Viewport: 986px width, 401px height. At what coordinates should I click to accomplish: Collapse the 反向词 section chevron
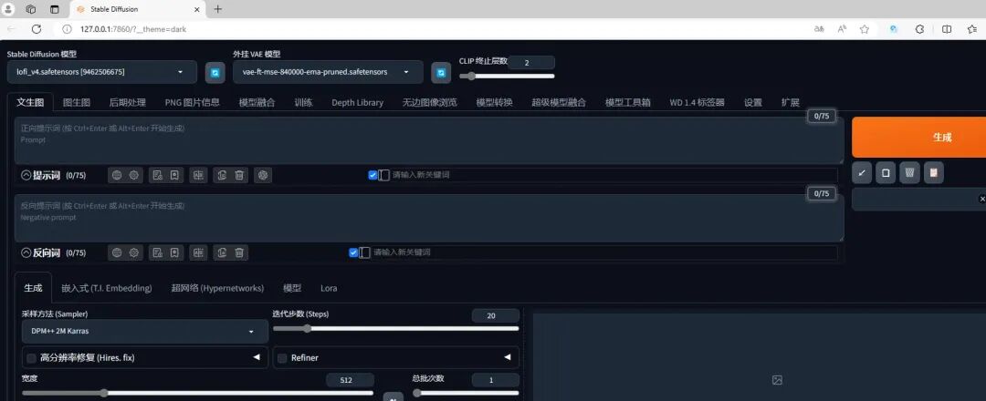pos(26,252)
